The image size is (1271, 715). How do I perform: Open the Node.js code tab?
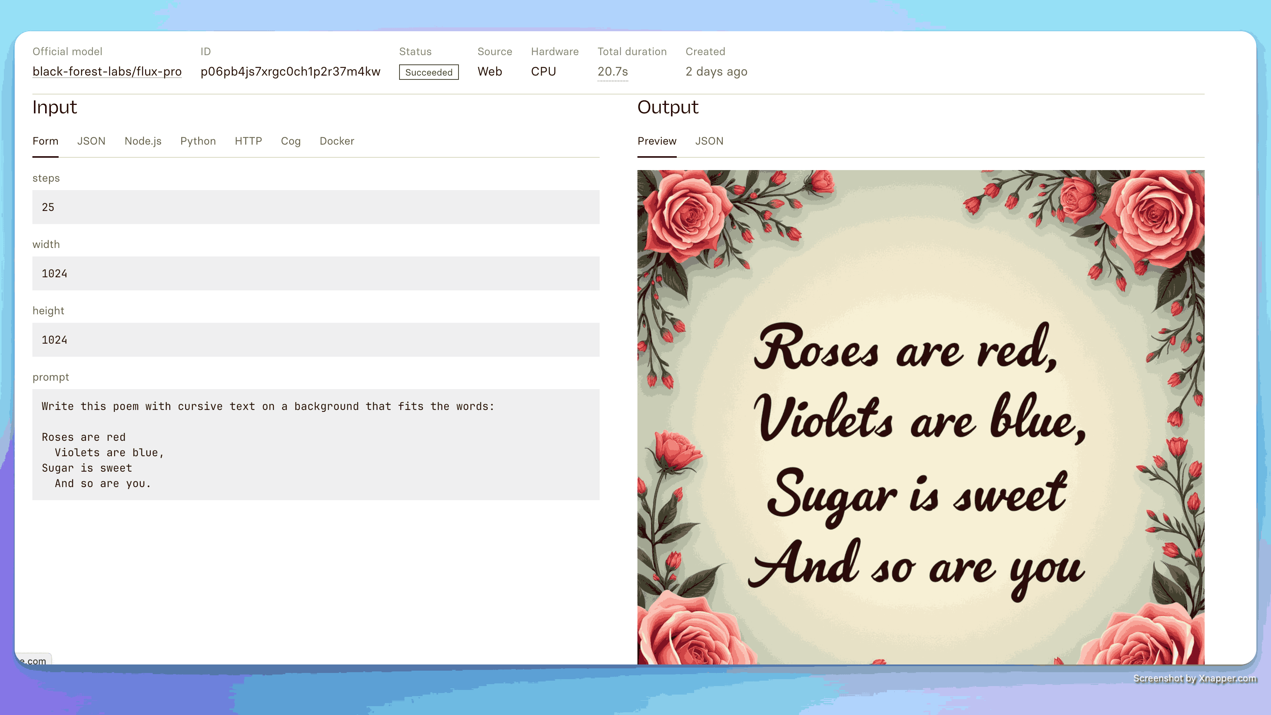click(x=143, y=141)
